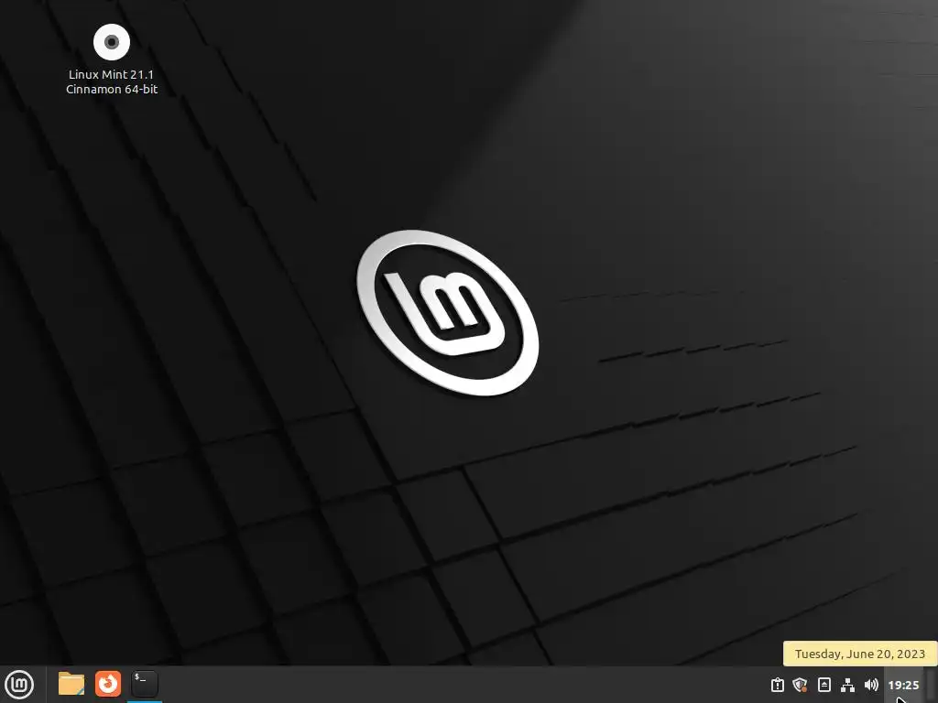Open the Terminal from the panel
938x703 pixels.
[144, 684]
